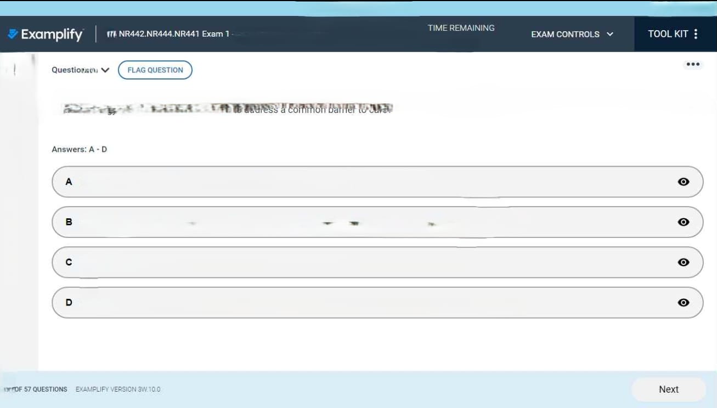Image resolution: width=717 pixels, height=408 pixels.
Task: Click the Examplify logo
Action: click(x=46, y=34)
